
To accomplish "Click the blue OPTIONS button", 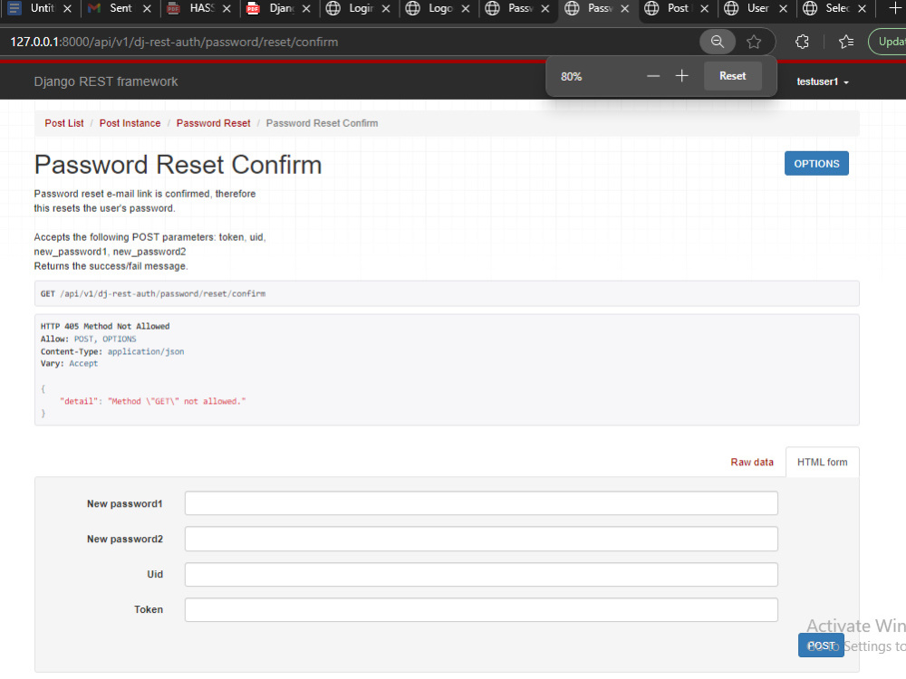I will coord(816,163).
